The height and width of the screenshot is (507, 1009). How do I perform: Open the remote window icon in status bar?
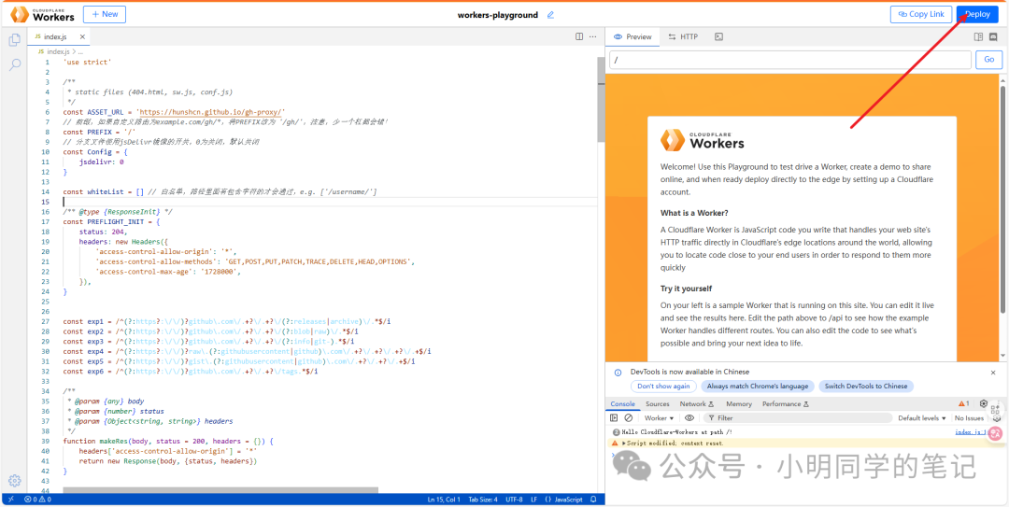(x=11, y=500)
